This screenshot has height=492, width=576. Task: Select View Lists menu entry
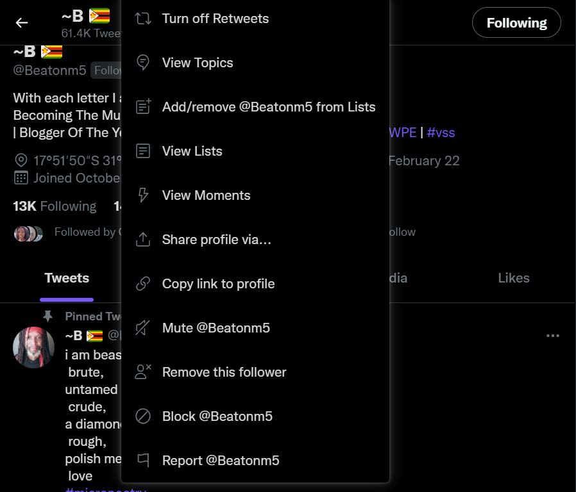point(192,151)
